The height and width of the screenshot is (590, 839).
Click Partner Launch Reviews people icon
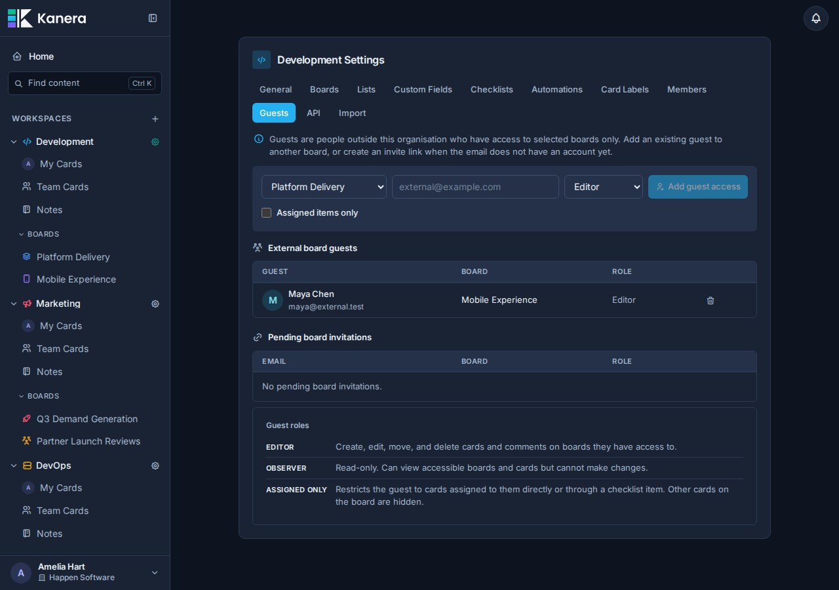click(26, 441)
